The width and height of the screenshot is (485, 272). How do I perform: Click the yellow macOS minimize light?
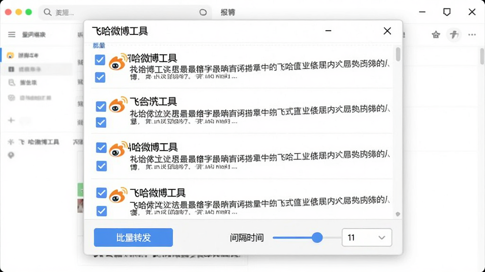tap(18, 12)
